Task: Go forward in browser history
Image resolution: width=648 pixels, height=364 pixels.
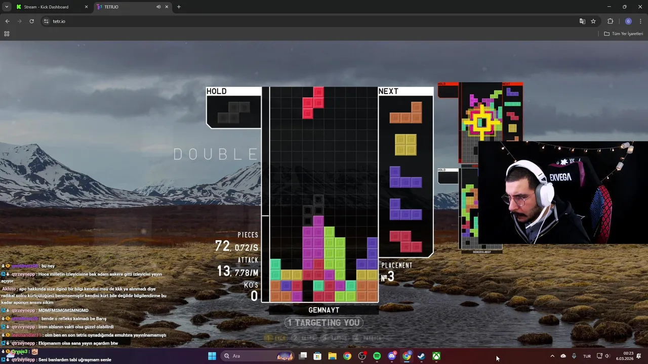Action: pyautogui.click(x=19, y=21)
